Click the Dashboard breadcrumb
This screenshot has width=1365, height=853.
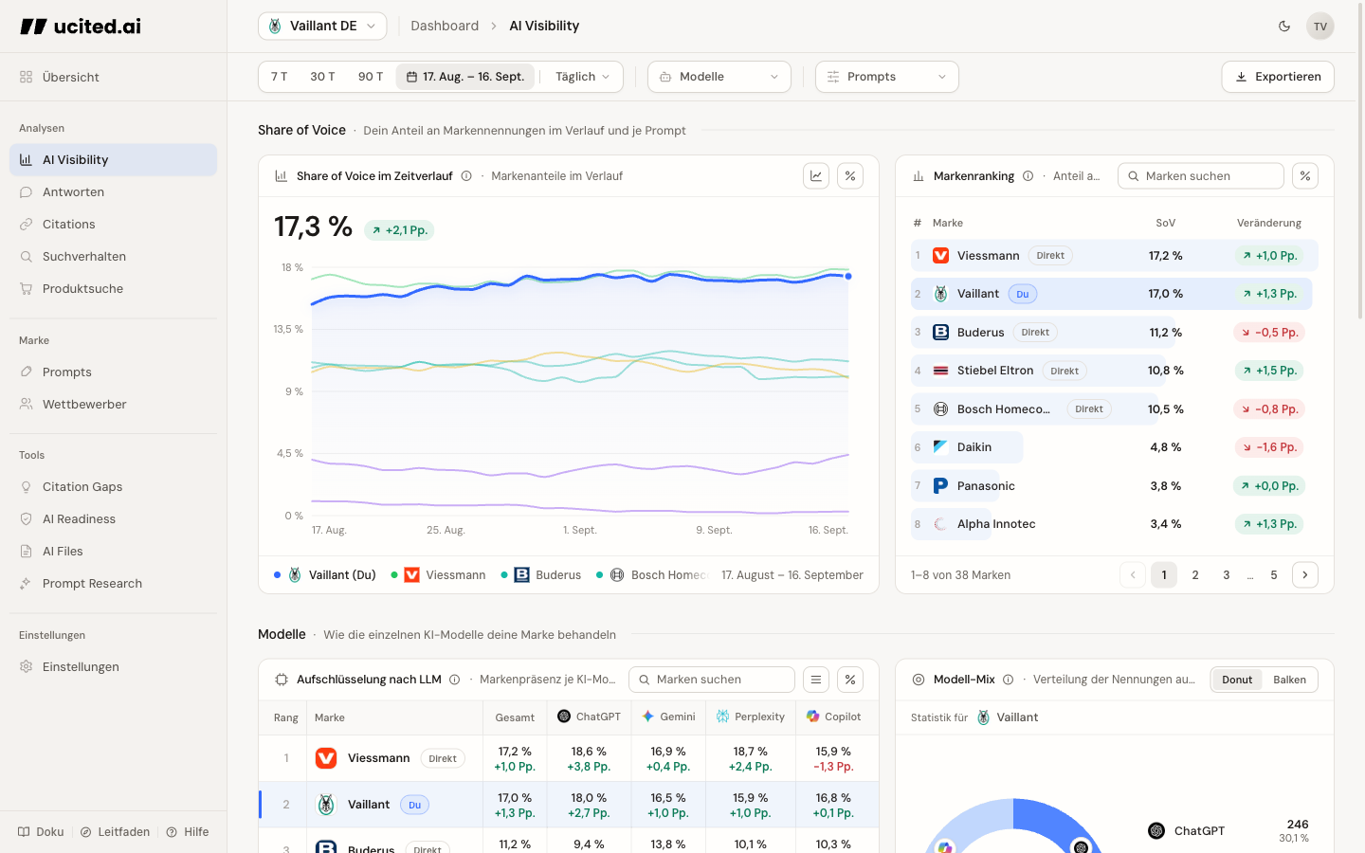pos(445,26)
